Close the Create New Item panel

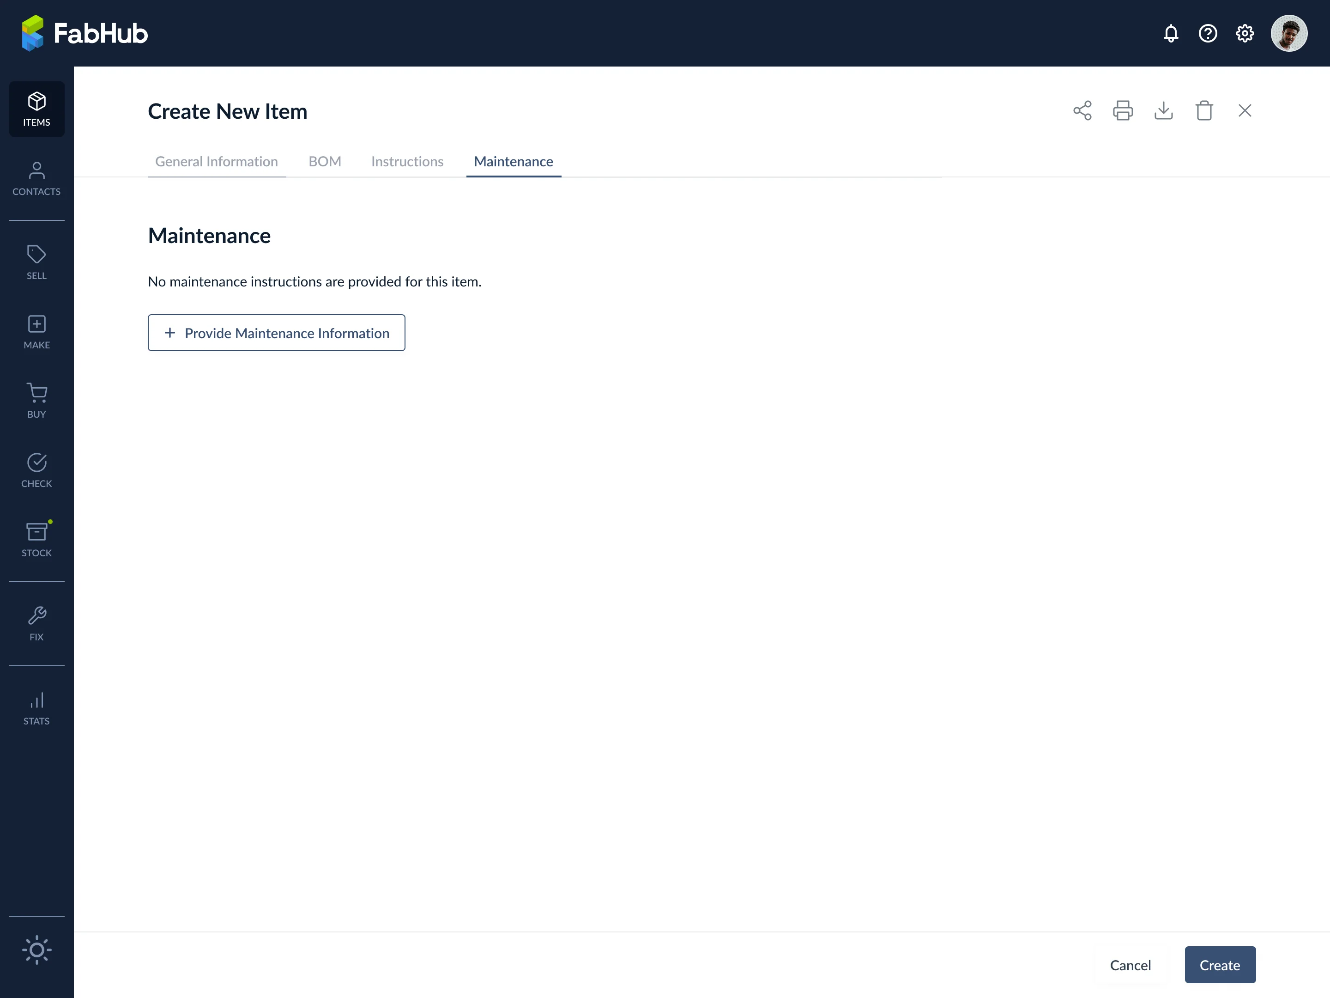pos(1245,111)
